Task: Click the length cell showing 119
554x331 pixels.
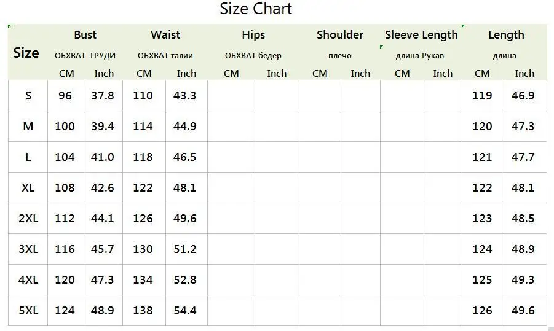Action: point(482,96)
